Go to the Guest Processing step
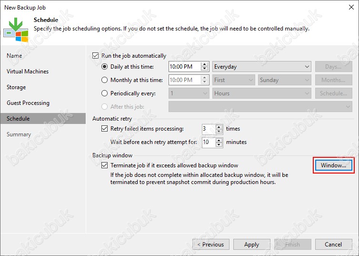Screen dimensions: 359x256 (28, 103)
